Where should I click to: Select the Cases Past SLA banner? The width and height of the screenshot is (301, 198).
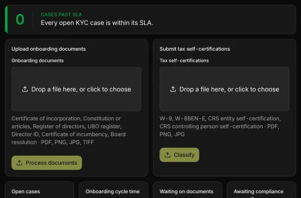click(x=150, y=20)
